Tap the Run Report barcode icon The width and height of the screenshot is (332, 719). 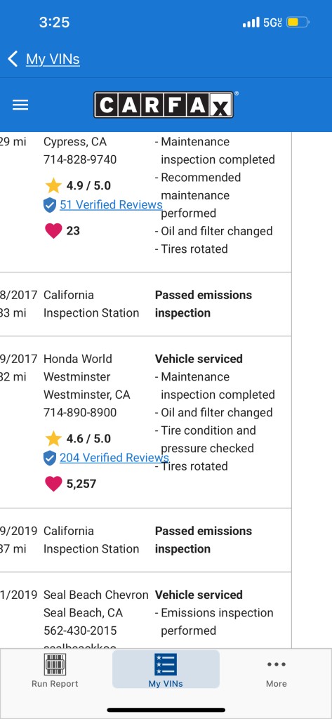(55, 664)
